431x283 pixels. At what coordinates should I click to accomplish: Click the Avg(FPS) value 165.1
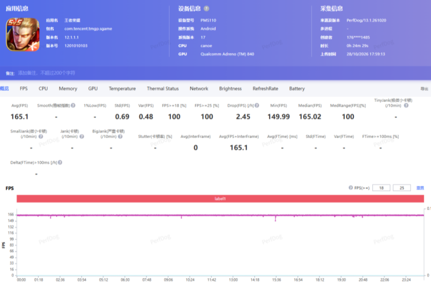pos(20,117)
